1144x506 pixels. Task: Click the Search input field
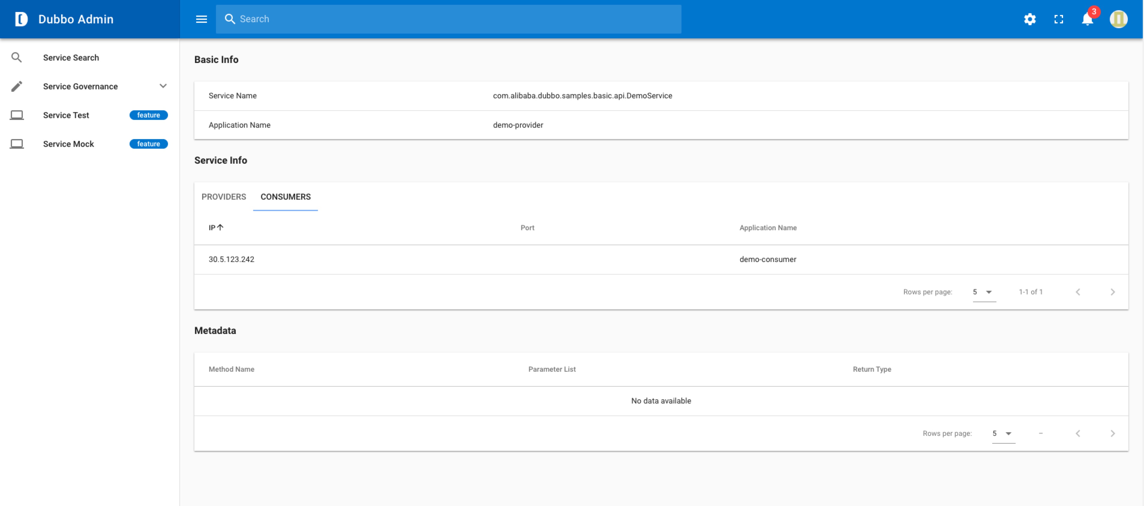(x=447, y=18)
